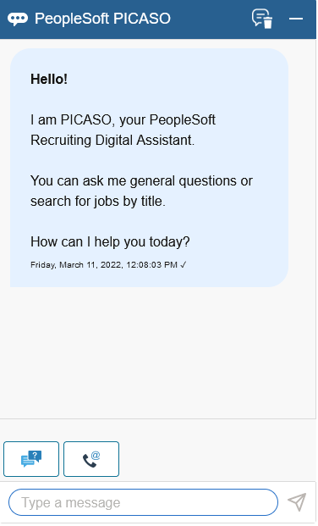Open the question-mark chat help button
318x526 pixels.
coord(31,459)
